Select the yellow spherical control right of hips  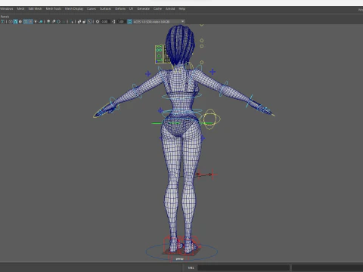[x=209, y=119]
